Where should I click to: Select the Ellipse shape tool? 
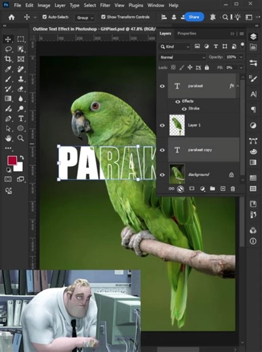(x=21, y=129)
